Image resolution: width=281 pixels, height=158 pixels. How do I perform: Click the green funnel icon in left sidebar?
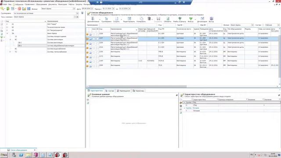(2, 37)
